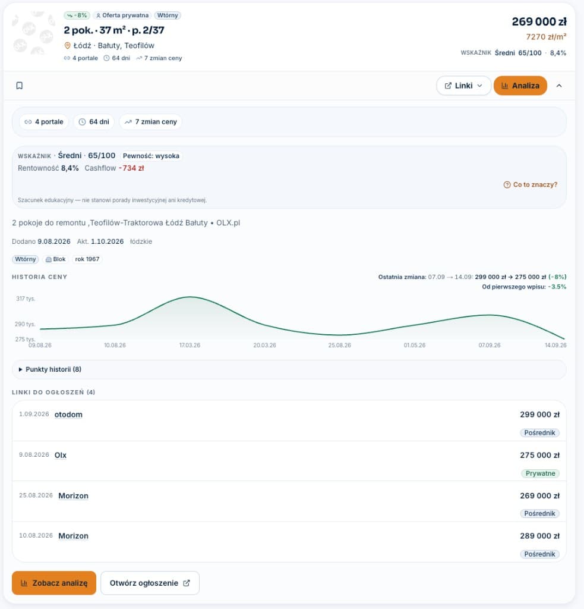Click the Pośrednik badge in the otodom row
The width and height of the screenshot is (584, 609).
(539, 433)
